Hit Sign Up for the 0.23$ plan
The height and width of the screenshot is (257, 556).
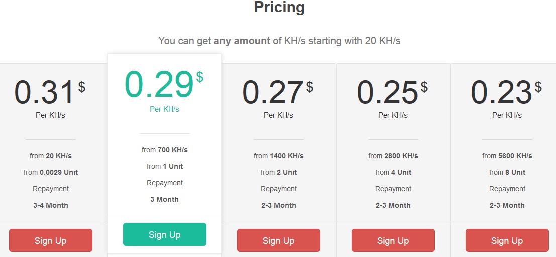[507, 240]
